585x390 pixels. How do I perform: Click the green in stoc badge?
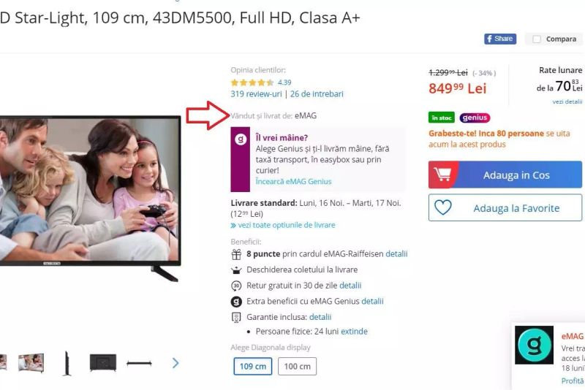442,118
